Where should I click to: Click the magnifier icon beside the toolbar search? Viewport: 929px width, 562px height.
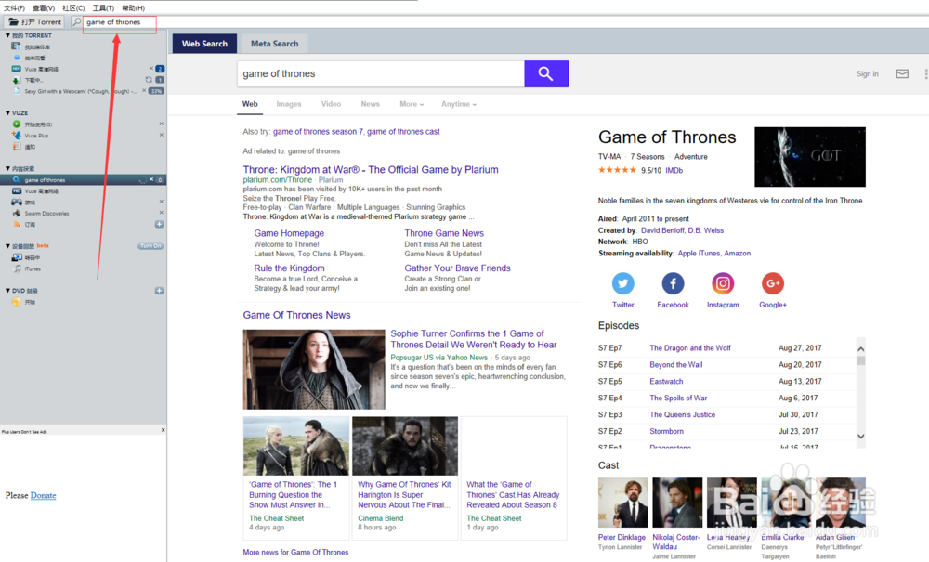point(77,22)
